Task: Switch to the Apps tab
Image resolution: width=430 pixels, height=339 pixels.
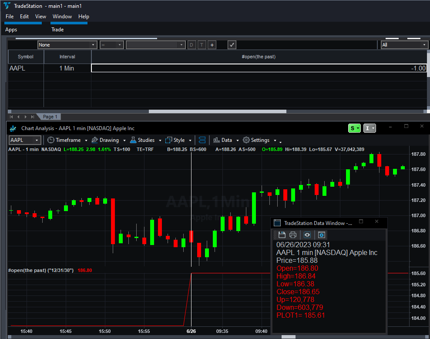Action: pos(11,30)
